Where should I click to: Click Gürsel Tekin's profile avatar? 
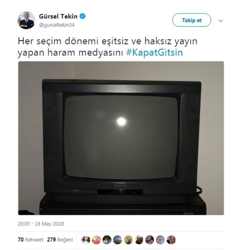26,20
